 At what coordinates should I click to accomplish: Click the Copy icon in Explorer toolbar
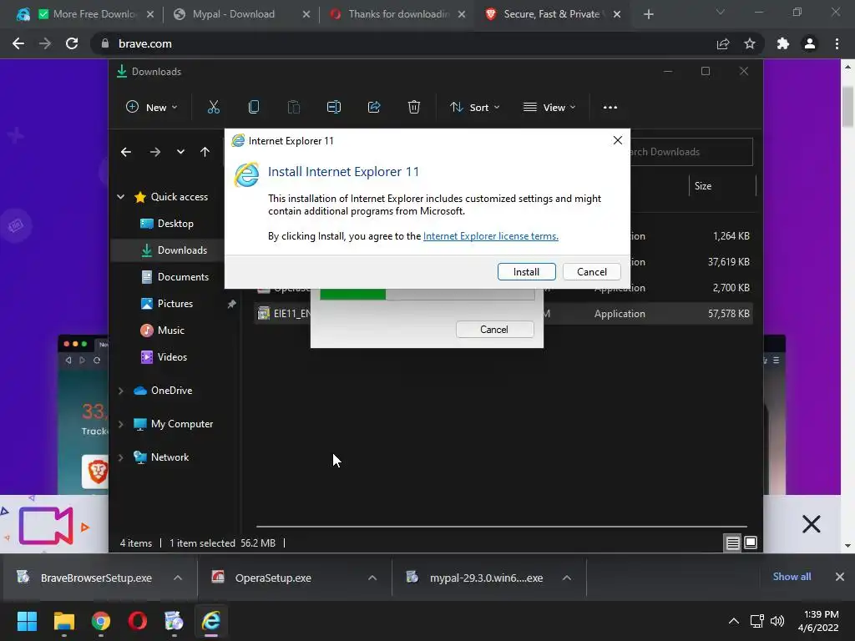(x=254, y=108)
